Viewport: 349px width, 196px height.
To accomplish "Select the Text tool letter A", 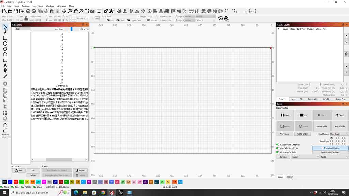I will pyautogui.click(x=5, y=65).
